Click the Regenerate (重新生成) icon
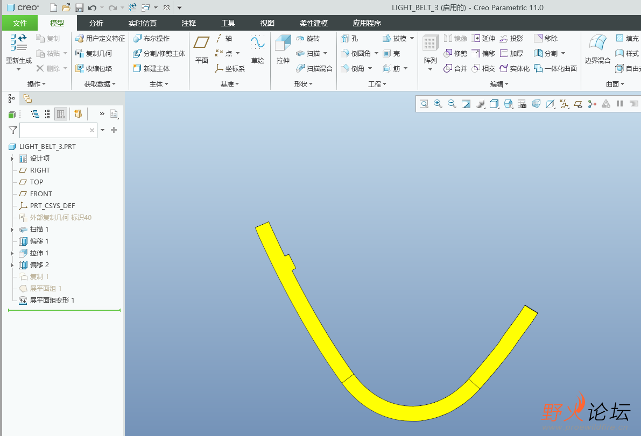This screenshot has height=436, width=641. click(x=18, y=43)
